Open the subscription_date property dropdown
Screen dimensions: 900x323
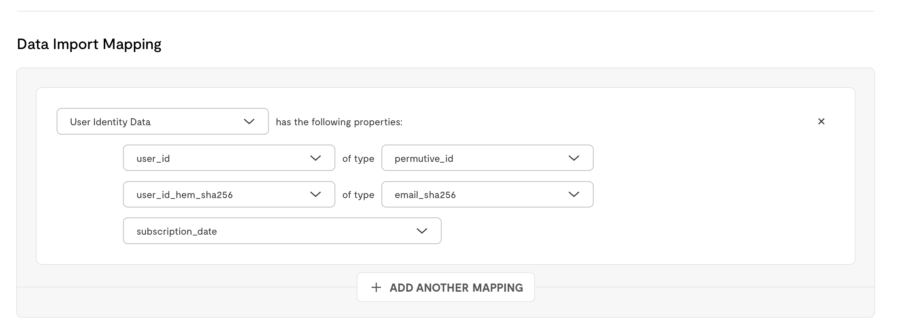(x=282, y=231)
